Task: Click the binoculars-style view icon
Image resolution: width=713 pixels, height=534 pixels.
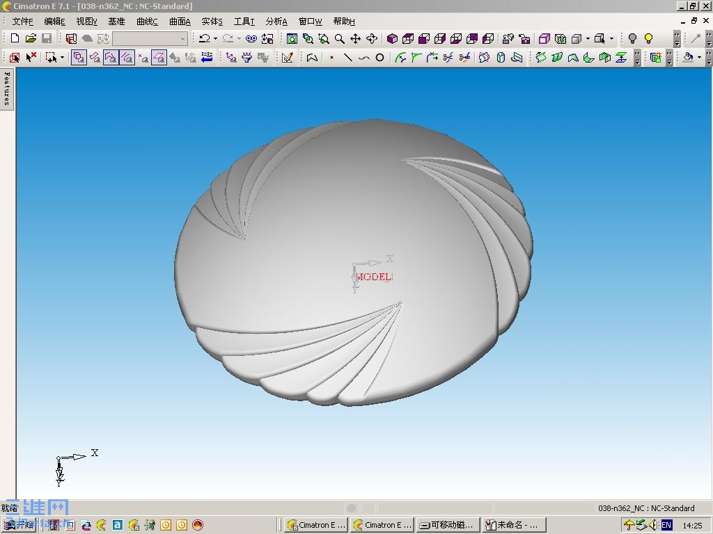Action: click(x=251, y=39)
